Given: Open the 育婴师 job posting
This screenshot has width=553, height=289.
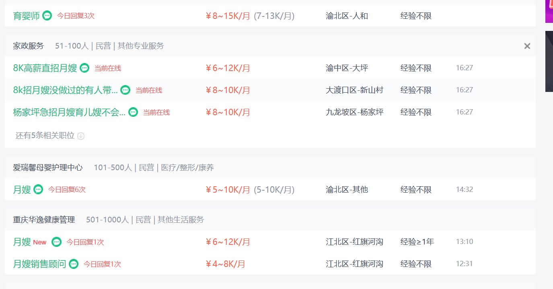Looking at the screenshot, I should (26, 16).
